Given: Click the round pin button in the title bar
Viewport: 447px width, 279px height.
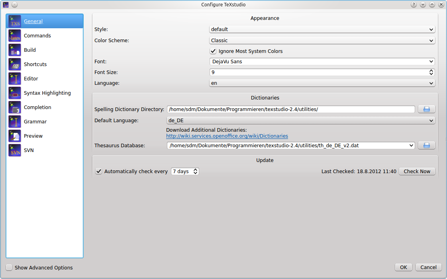Looking at the screenshot, I should 14,4.
